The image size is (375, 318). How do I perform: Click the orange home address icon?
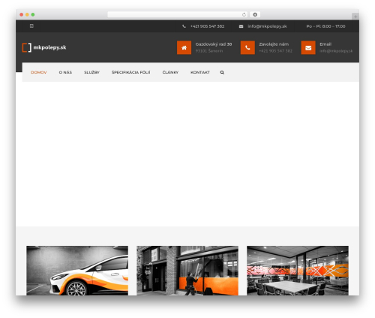tap(184, 47)
